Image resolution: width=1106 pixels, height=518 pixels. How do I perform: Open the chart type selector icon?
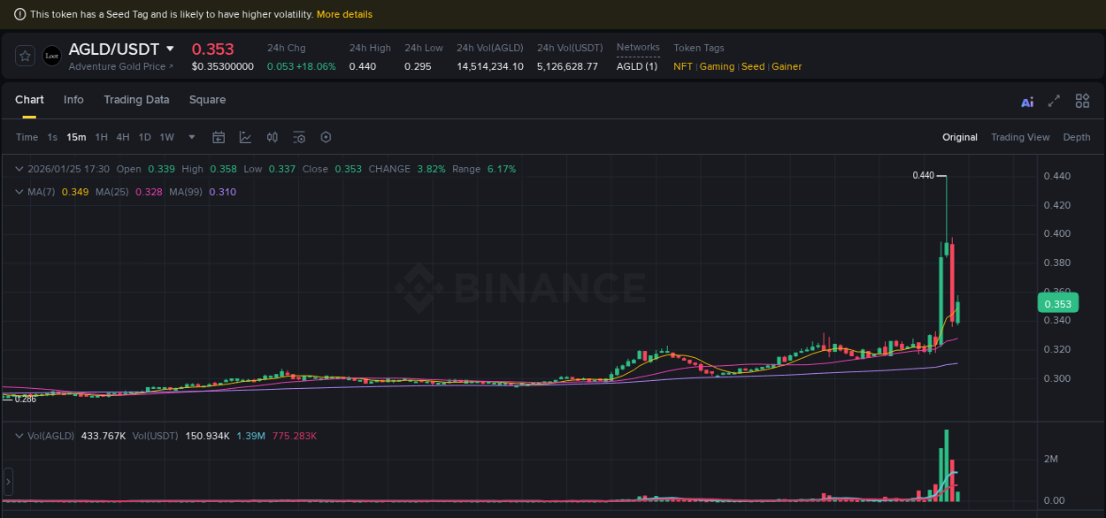click(x=245, y=137)
